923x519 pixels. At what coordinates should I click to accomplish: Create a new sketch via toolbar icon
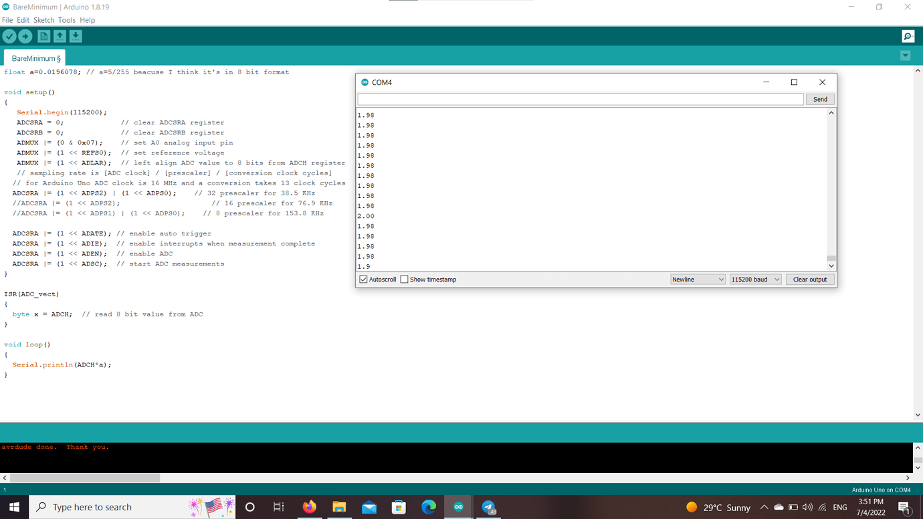point(43,36)
